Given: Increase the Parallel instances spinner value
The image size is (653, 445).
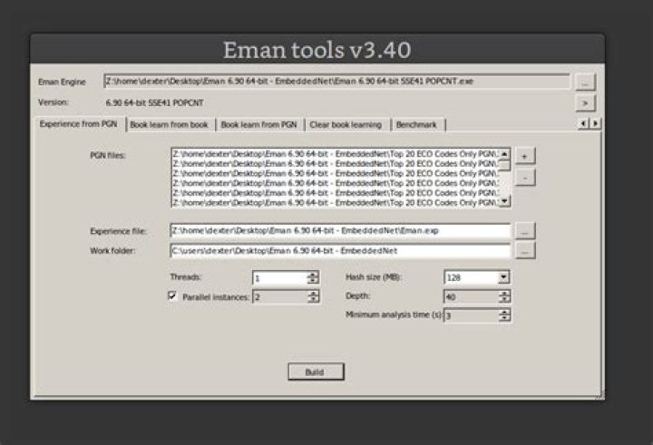Looking at the screenshot, I should click(313, 294).
